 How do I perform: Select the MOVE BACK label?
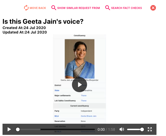tap(38, 8)
